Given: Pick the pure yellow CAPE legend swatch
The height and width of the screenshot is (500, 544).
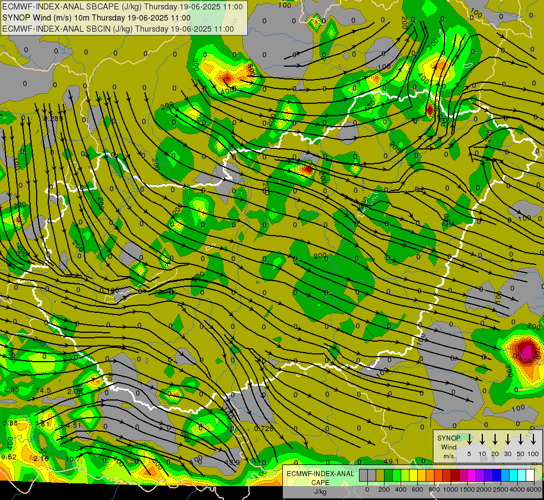Looking at the screenshot, I should (413, 476).
